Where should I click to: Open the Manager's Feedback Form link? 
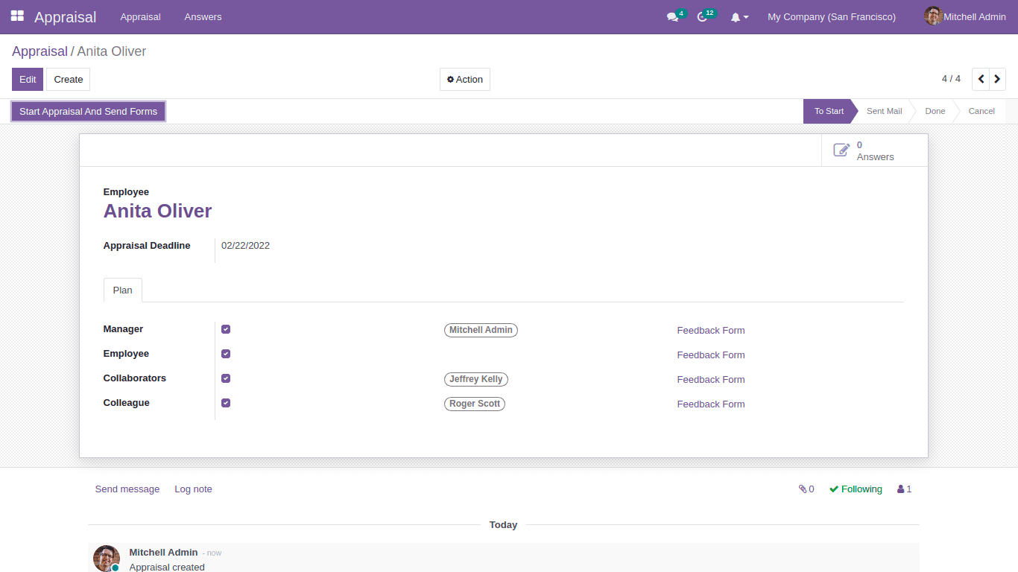(710, 330)
